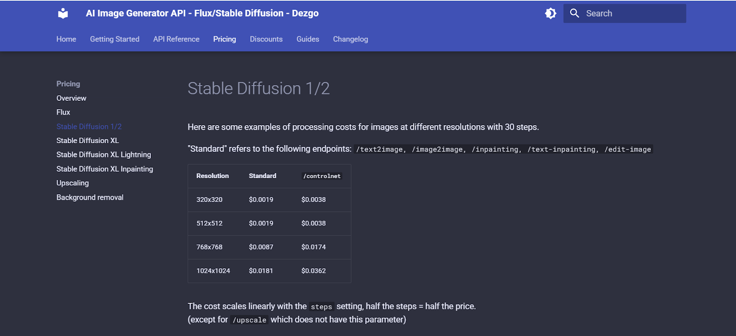Click the /text2image endpoint code

point(379,149)
